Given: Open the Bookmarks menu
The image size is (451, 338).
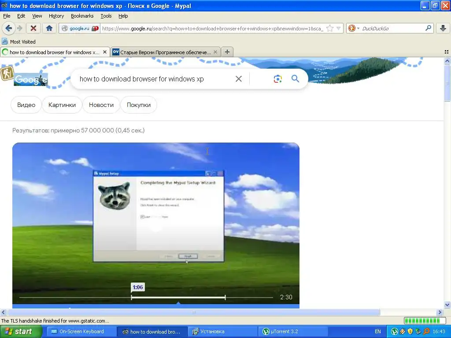Looking at the screenshot, I should tap(82, 16).
